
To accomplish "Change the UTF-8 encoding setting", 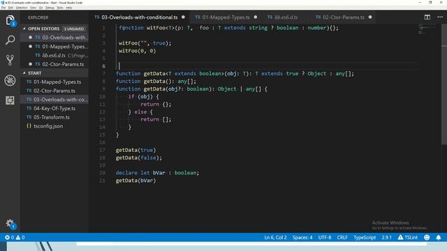I will pos(325,237).
